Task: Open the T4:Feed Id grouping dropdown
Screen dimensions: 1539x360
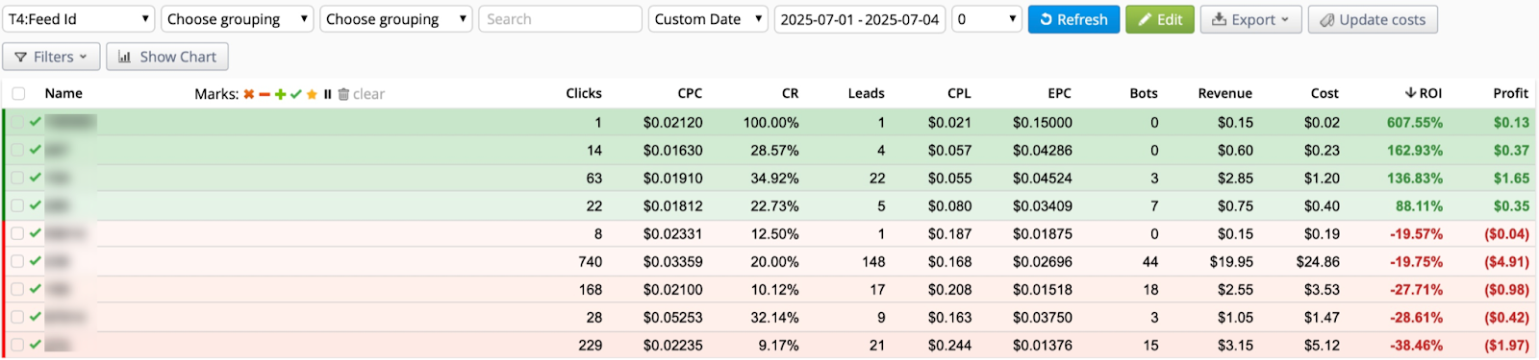Action: pos(79,19)
